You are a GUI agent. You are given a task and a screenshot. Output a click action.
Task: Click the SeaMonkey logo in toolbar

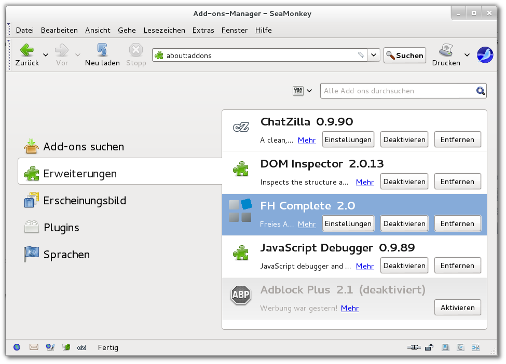pyautogui.click(x=485, y=54)
